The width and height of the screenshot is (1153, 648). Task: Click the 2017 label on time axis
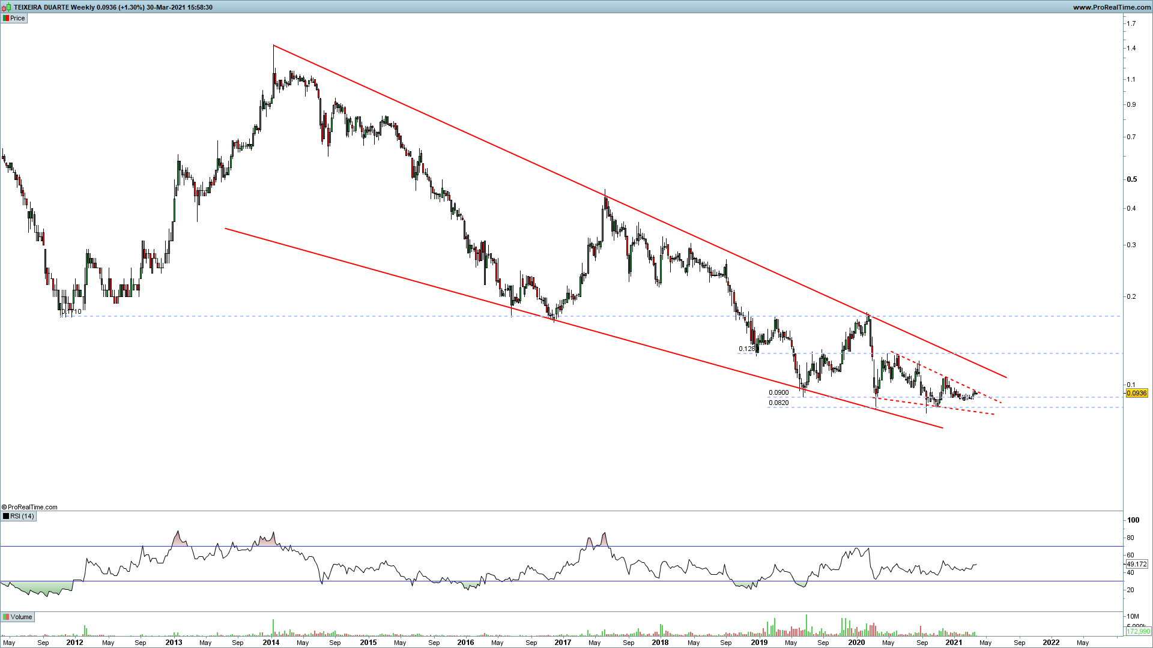563,642
